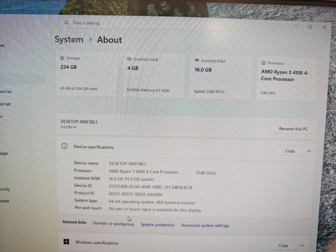The height and width of the screenshot is (252, 336).
Task: Click the A320M-H model label
Action: [x=68, y=127]
